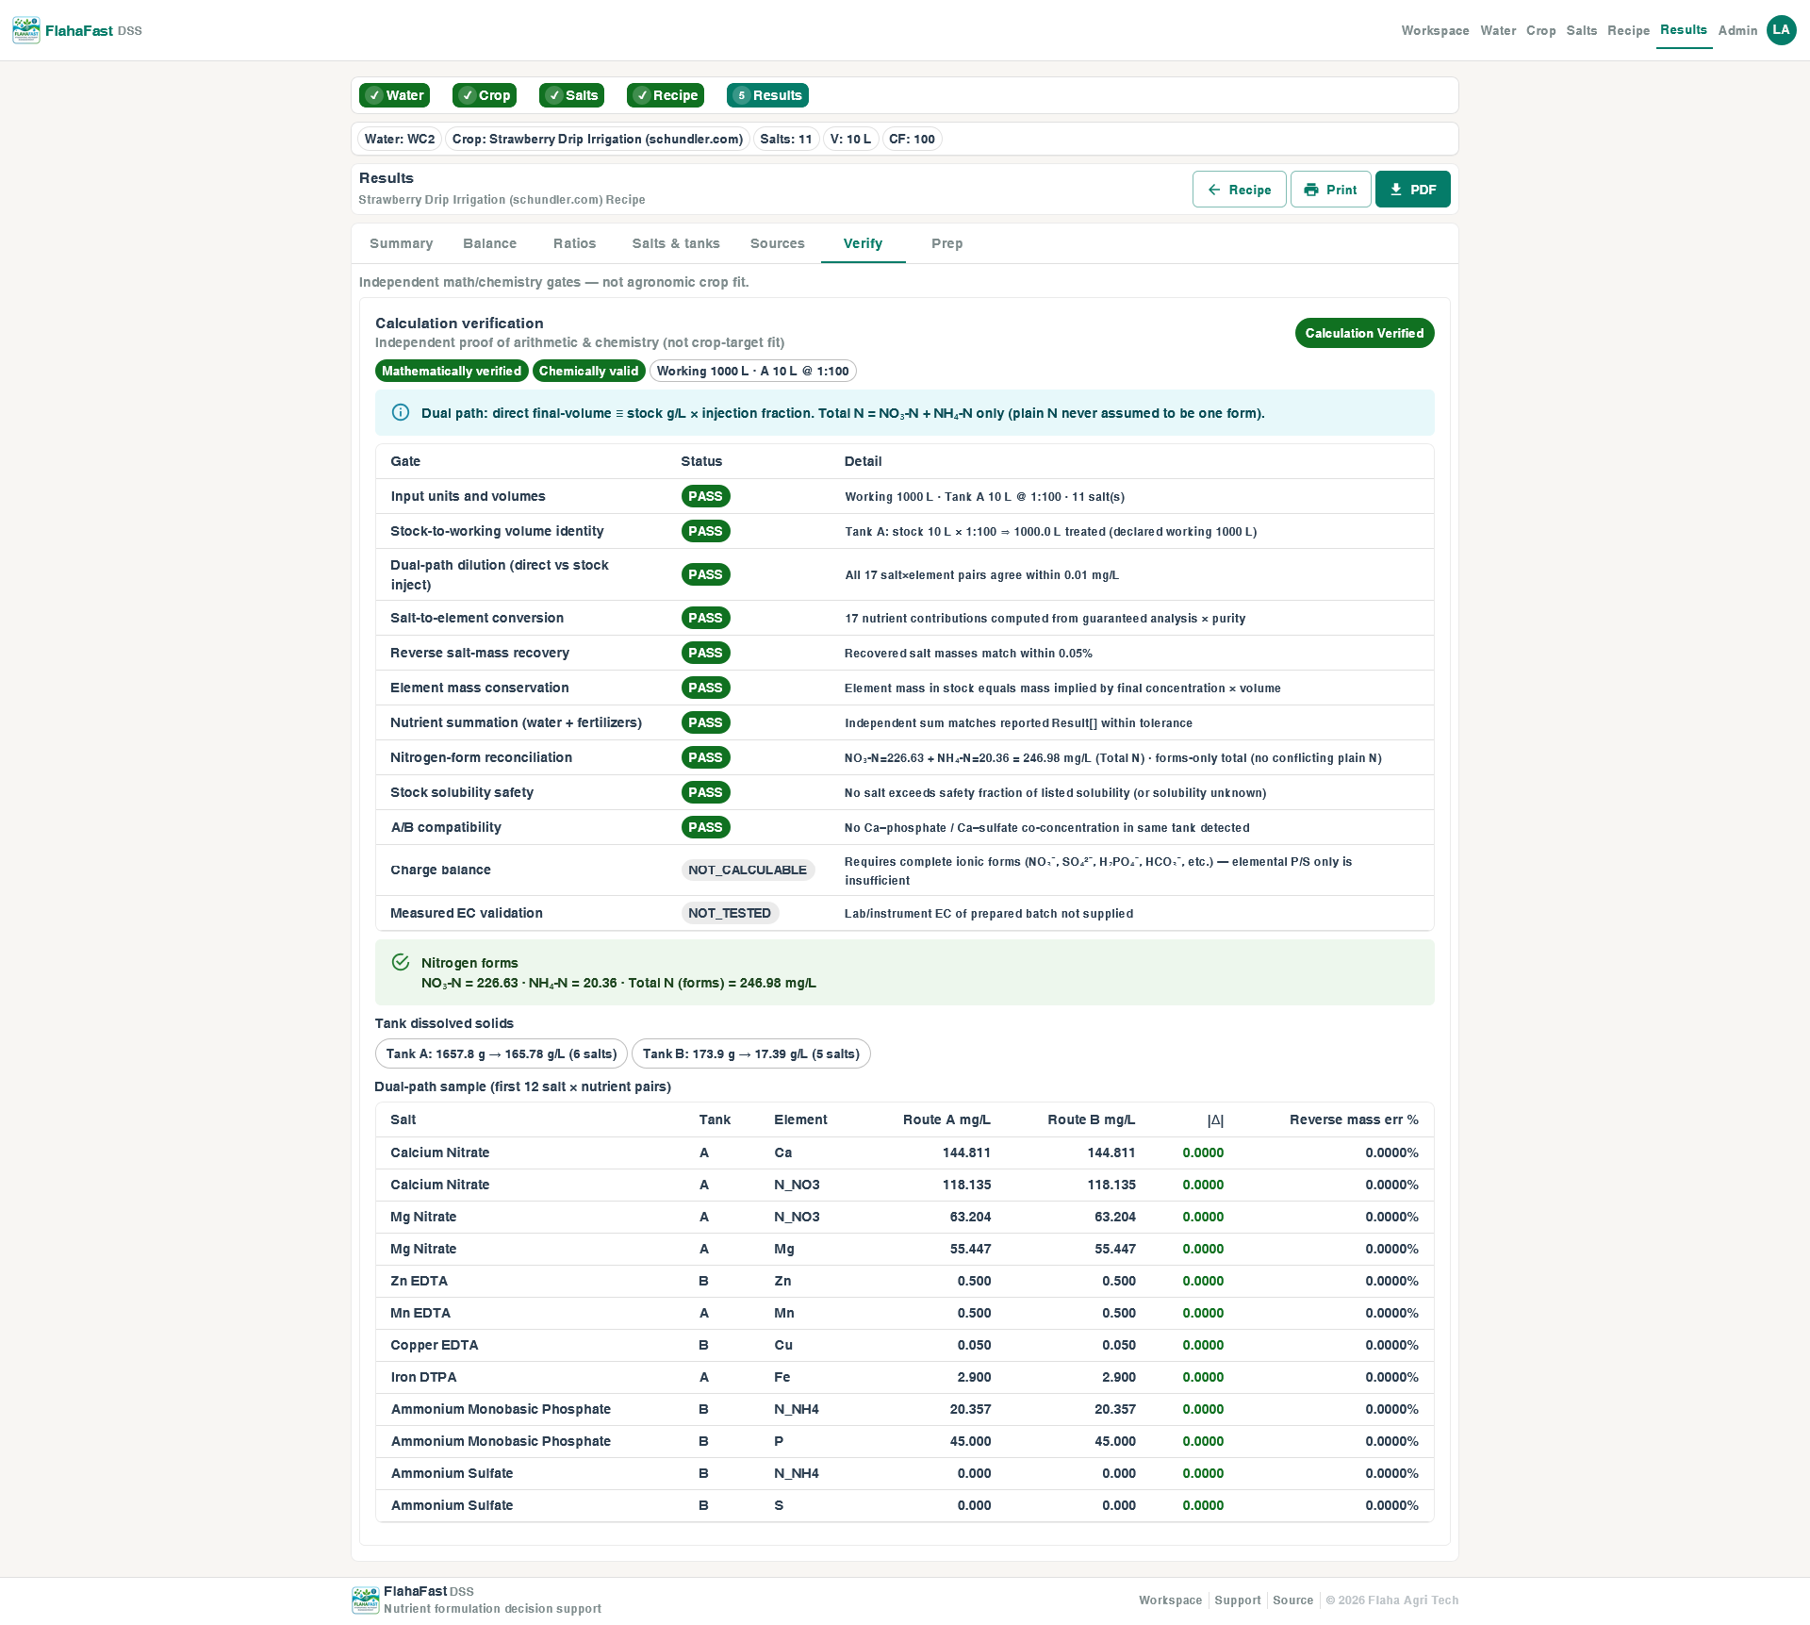Click the Source footer link
Image resolution: width=1810 pixels, height=1625 pixels.
pos(1292,1600)
